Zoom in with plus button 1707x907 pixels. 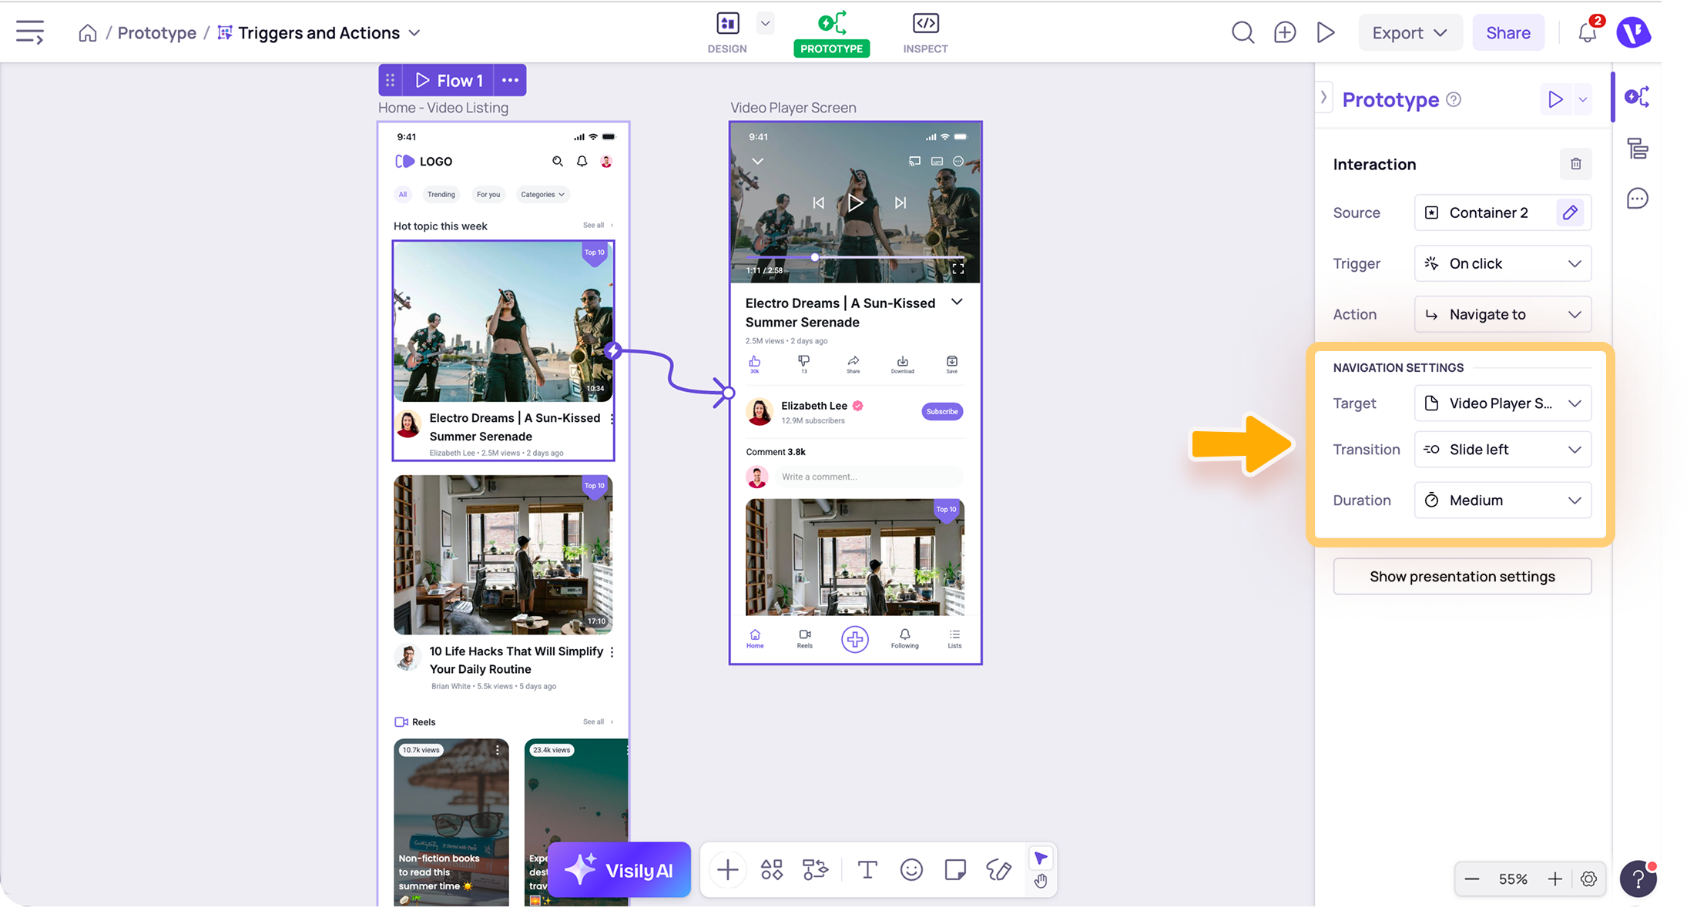tap(1555, 879)
